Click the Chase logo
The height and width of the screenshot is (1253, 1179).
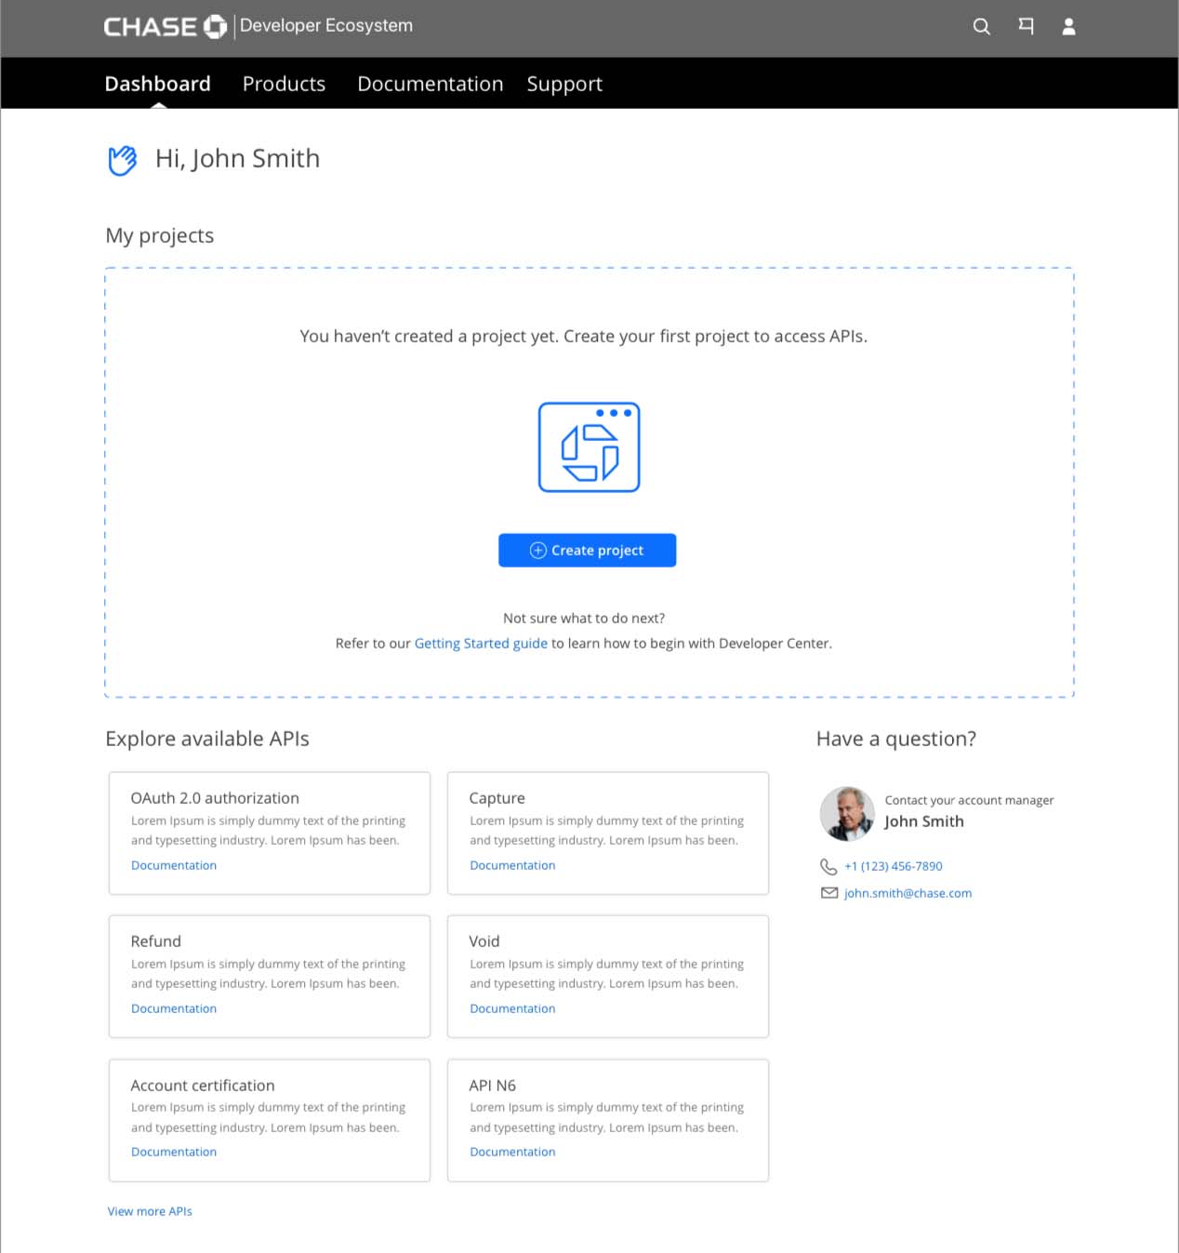166,27
